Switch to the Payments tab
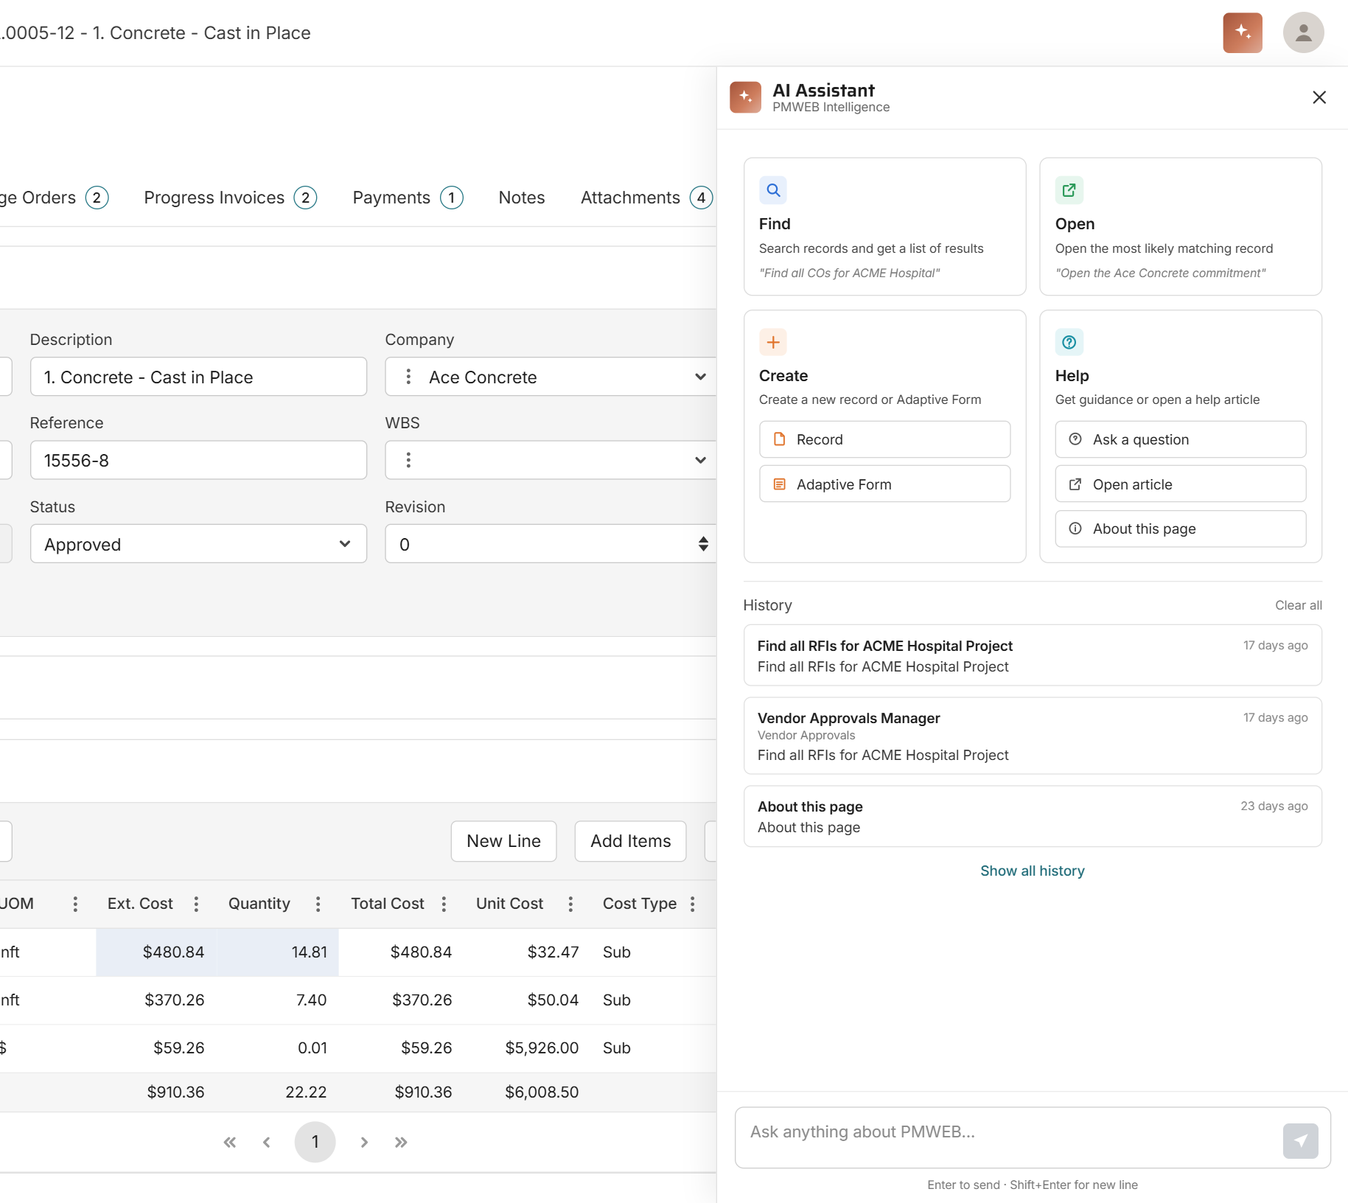Image resolution: width=1348 pixels, height=1203 pixels. (x=408, y=198)
